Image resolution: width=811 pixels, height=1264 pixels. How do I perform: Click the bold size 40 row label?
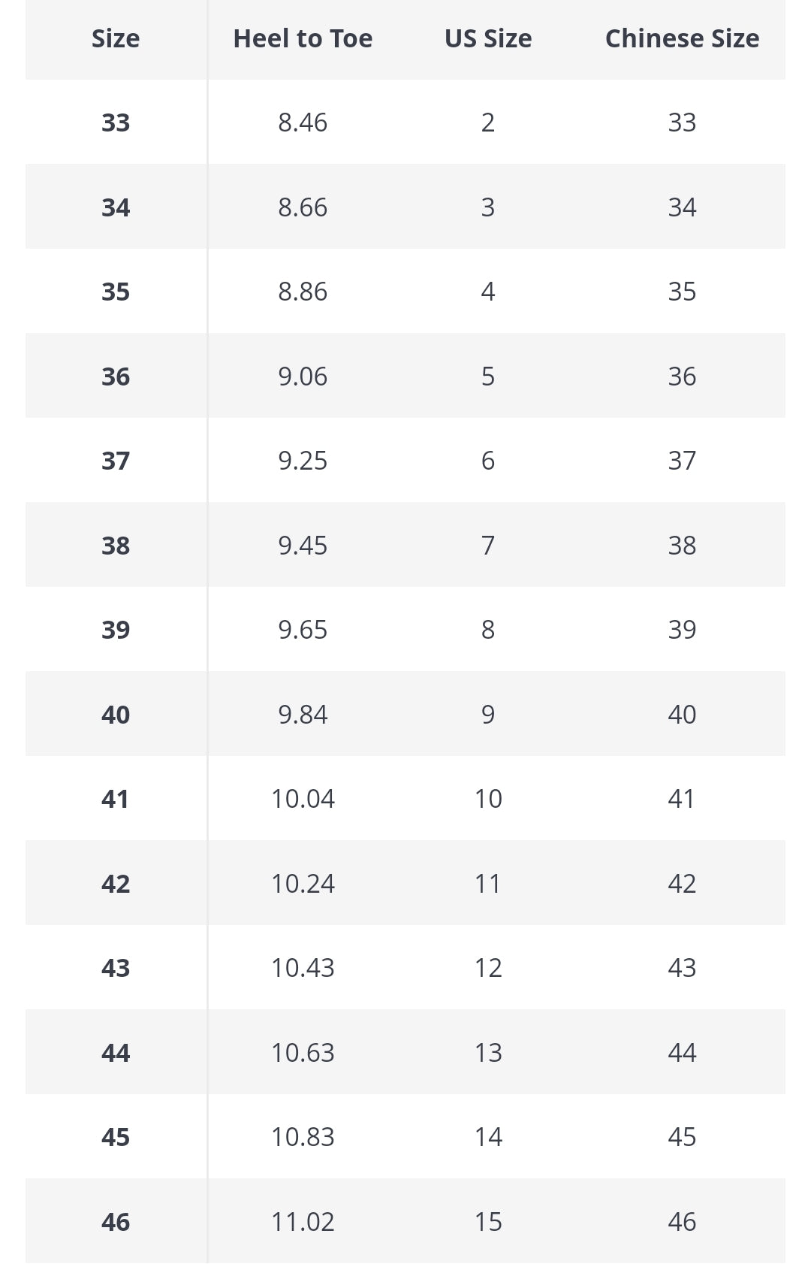point(116,715)
